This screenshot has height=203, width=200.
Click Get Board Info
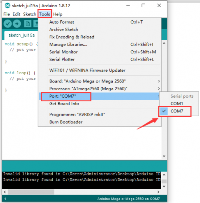(100, 104)
